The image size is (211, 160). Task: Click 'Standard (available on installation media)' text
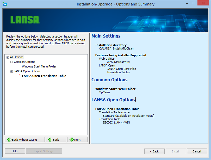[129, 116]
